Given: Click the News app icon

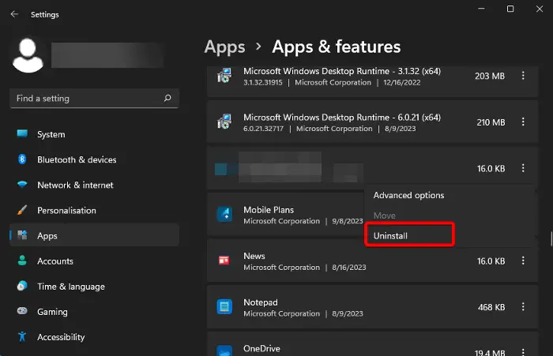Looking at the screenshot, I should 224,260.
